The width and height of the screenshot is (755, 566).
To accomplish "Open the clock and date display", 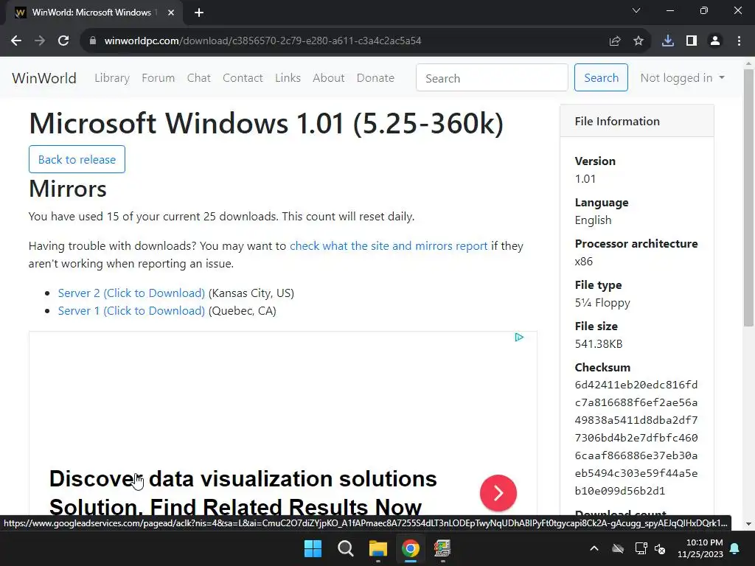I will (700, 548).
